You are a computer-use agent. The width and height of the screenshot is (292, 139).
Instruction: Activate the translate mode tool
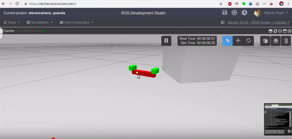coord(238,41)
